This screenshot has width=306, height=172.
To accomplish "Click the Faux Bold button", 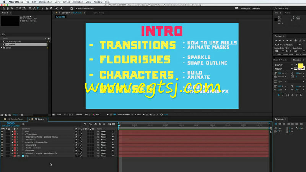I will tap(279, 95).
